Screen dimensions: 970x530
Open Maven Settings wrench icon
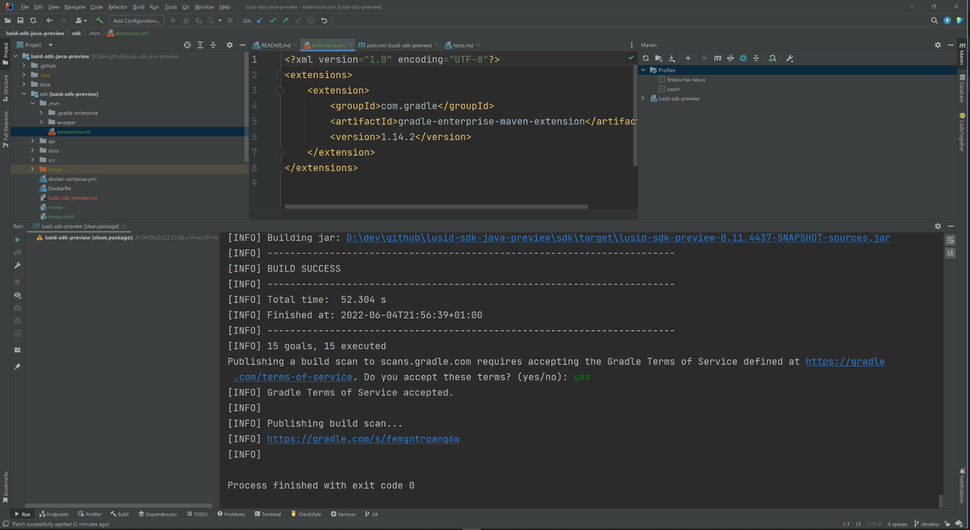(x=790, y=58)
